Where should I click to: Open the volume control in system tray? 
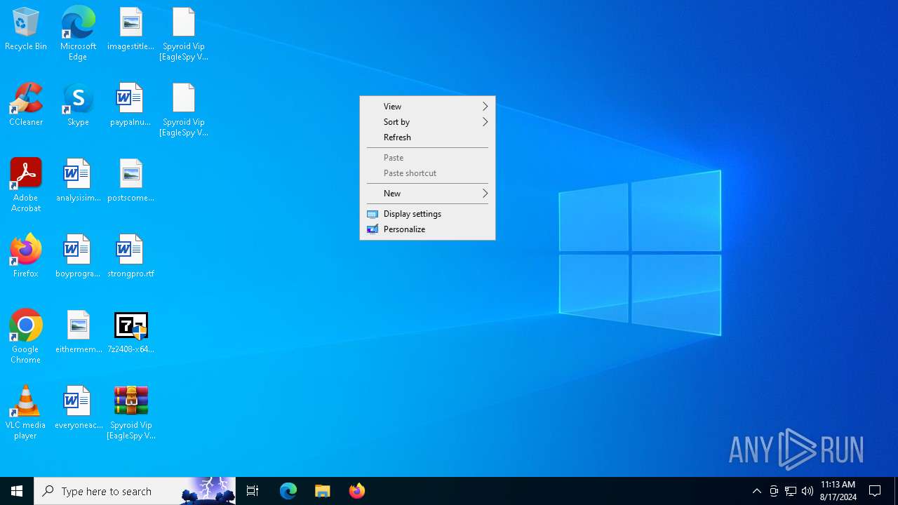(807, 491)
